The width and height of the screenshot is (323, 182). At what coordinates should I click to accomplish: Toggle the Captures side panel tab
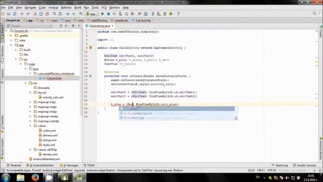click(2, 75)
